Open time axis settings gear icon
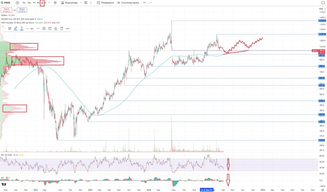Image resolution: width=327 pixels, height=192 pixels. (322, 190)
